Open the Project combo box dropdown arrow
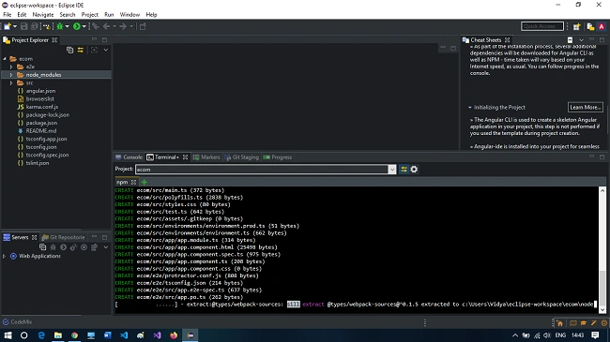This screenshot has height=342, width=610. point(392,170)
